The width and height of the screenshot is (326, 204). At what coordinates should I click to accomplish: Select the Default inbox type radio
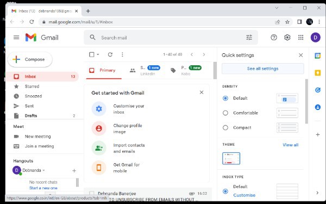[x=225, y=191]
